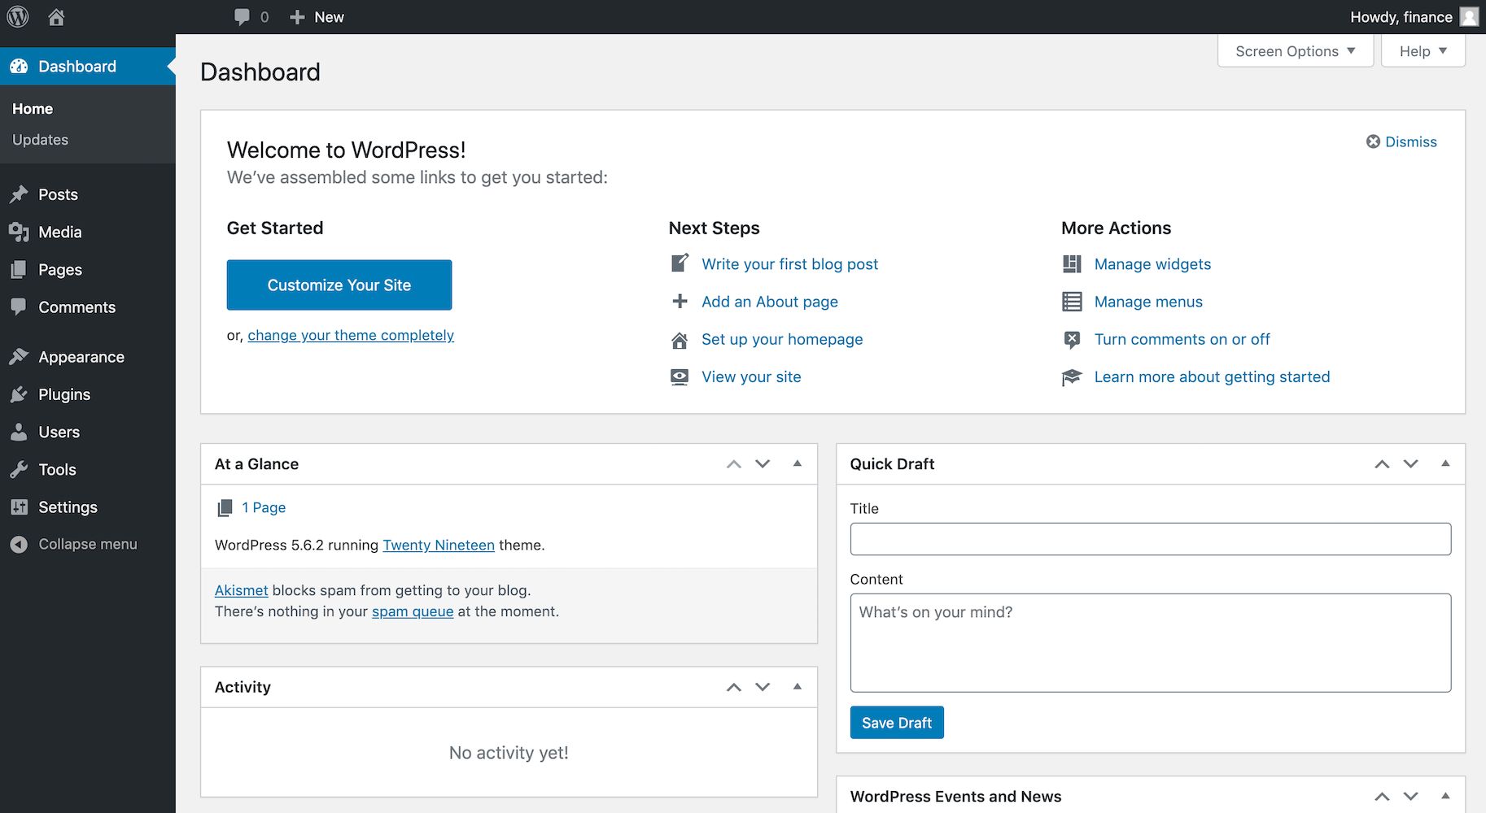The image size is (1486, 813).
Task: Open the spam queue link
Action: (x=413, y=611)
